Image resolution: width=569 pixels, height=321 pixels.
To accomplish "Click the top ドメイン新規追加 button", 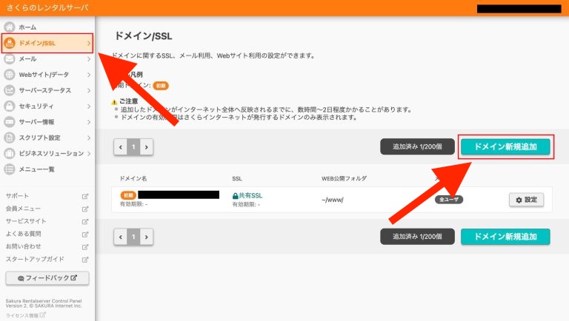I will pos(505,146).
